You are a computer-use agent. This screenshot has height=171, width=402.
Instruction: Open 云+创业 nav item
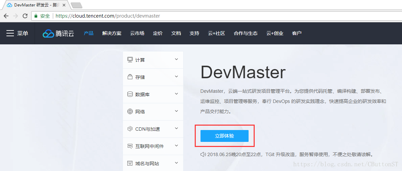(x=275, y=33)
